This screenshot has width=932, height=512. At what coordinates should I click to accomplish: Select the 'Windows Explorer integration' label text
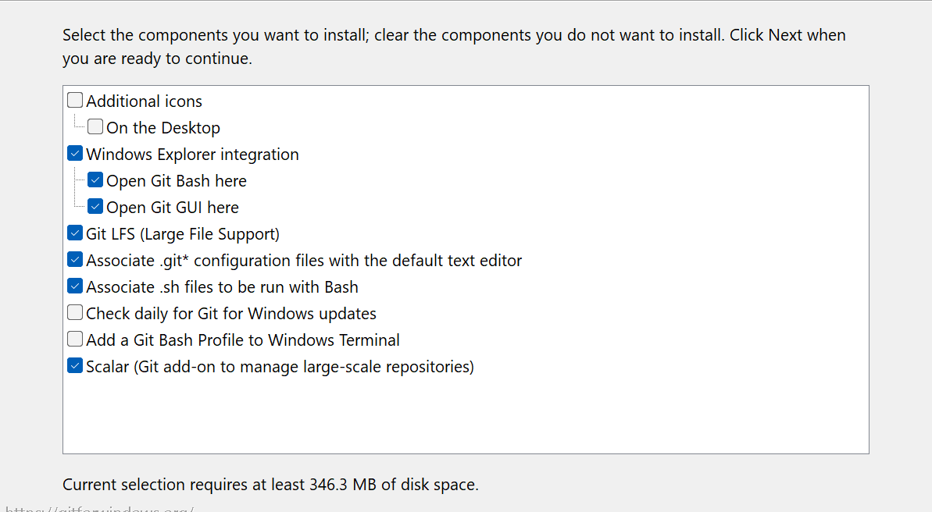tap(192, 155)
